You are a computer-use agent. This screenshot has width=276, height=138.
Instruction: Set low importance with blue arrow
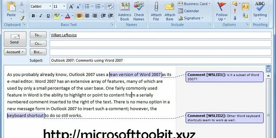click(235, 18)
